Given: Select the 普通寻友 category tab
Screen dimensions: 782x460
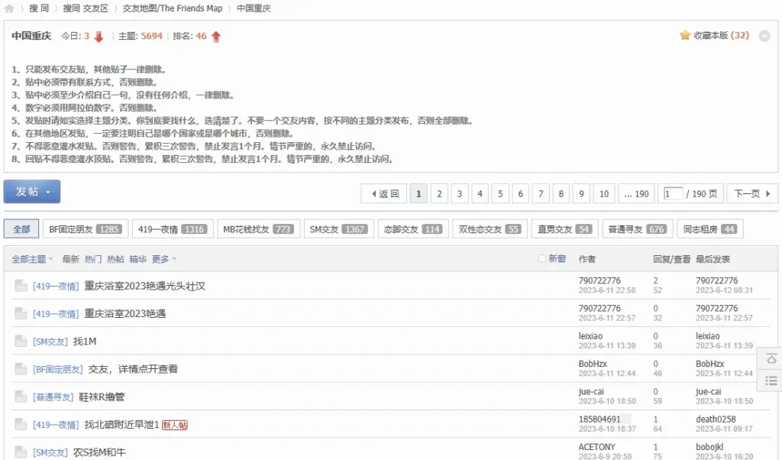Looking at the screenshot, I should [635, 229].
